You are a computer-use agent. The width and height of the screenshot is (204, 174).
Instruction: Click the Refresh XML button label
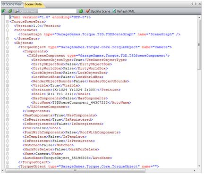(126, 11)
